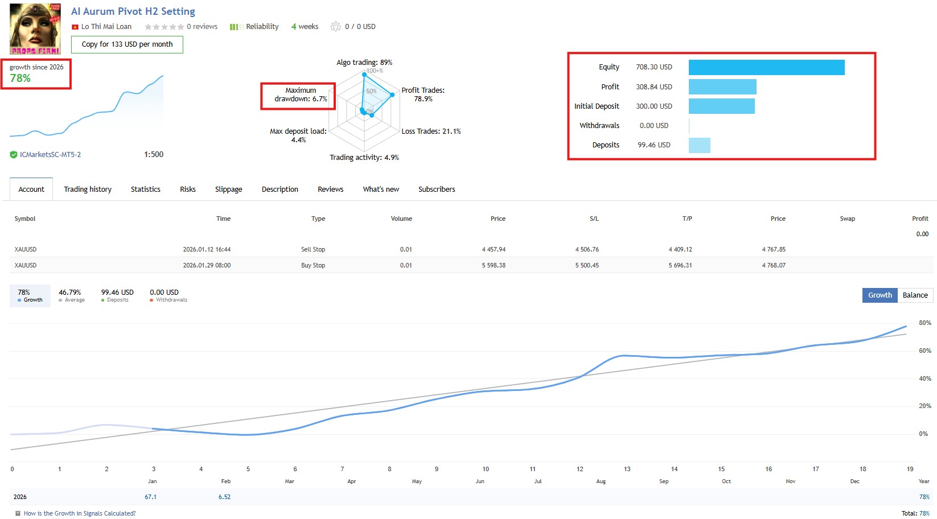This screenshot has height=519, width=937.
Task: Open author Lo Thi Mai Loan profile
Action: coord(106,27)
